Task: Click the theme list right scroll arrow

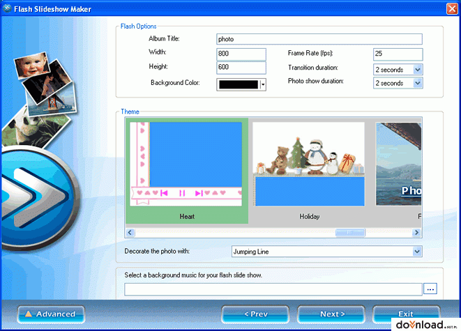Action: click(x=416, y=233)
